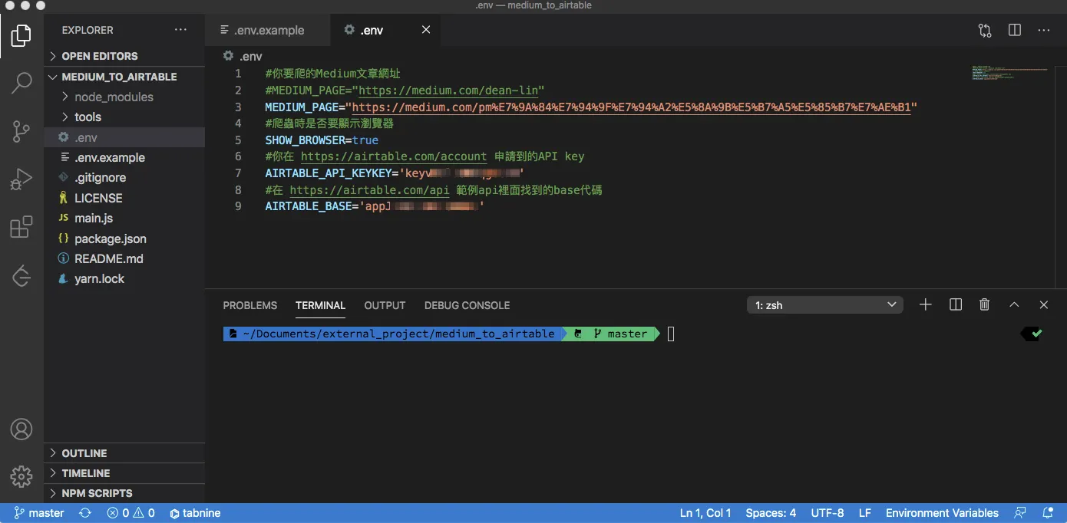Switch to the Output panel tab

(x=385, y=305)
